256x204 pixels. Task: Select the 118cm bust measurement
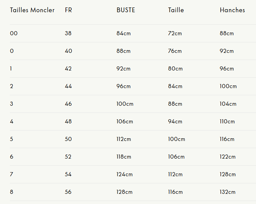pyautogui.click(x=124, y=157)
